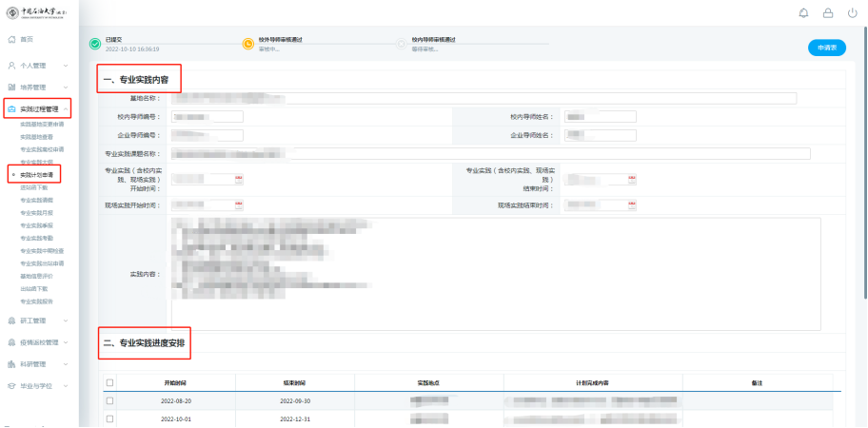Open calendar icon for 现场实践结束时间
868x428 pixels.
tap(631, 205)
